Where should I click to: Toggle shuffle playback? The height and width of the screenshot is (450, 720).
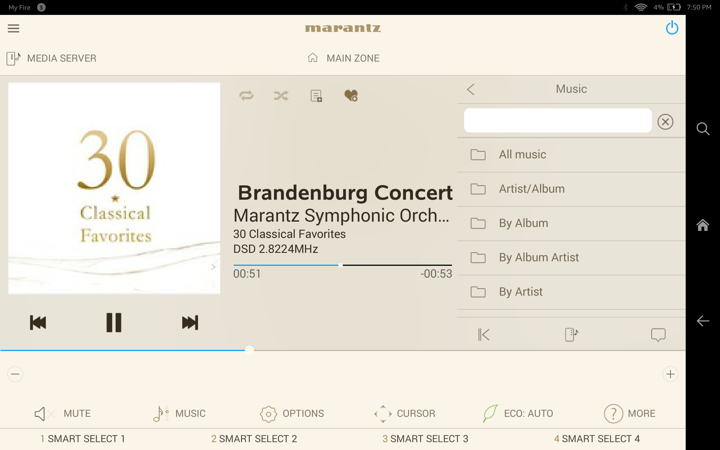point(281,95)
